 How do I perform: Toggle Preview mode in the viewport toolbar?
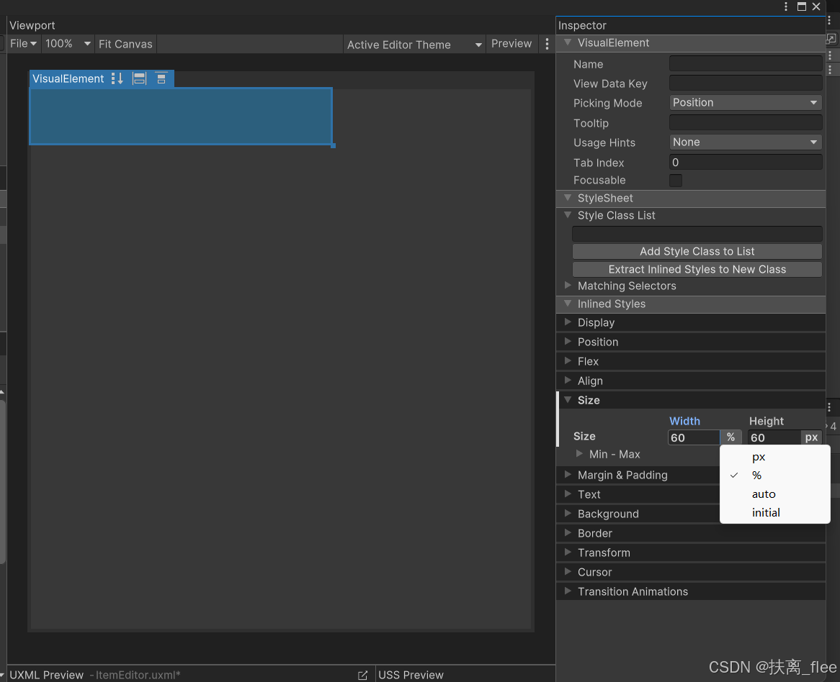tap(511, 44)
